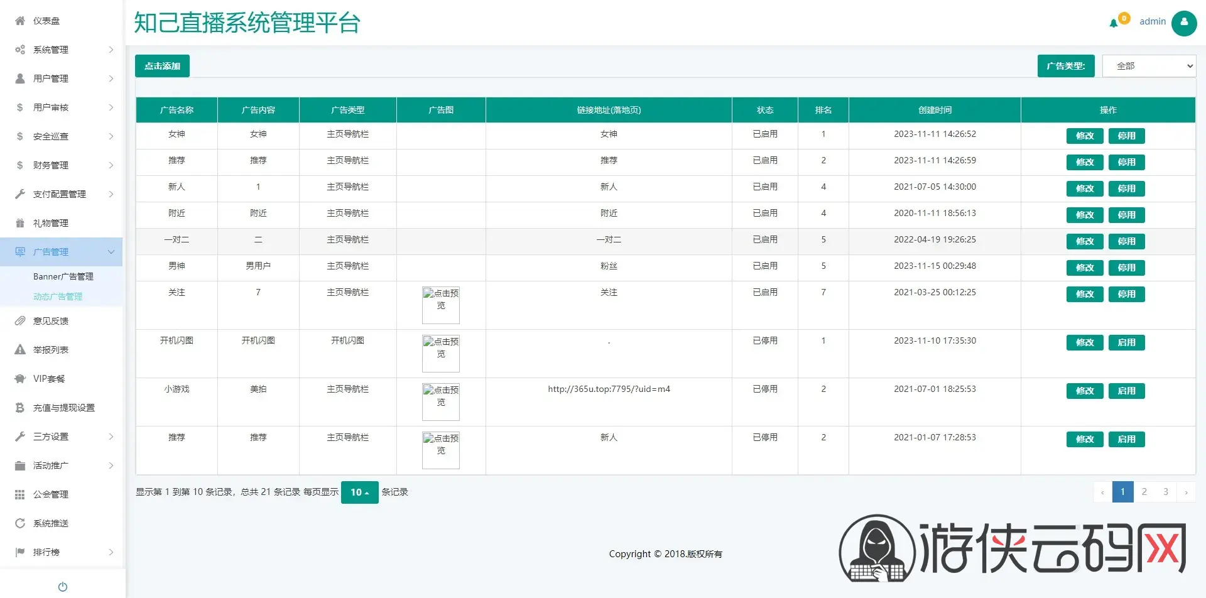
Task: Click 修改 for the 男神 row
Action: [1085, 268]
